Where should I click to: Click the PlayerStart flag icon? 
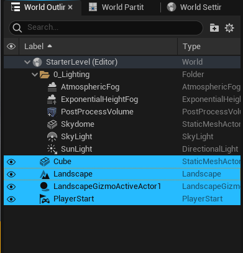[45, 199]
